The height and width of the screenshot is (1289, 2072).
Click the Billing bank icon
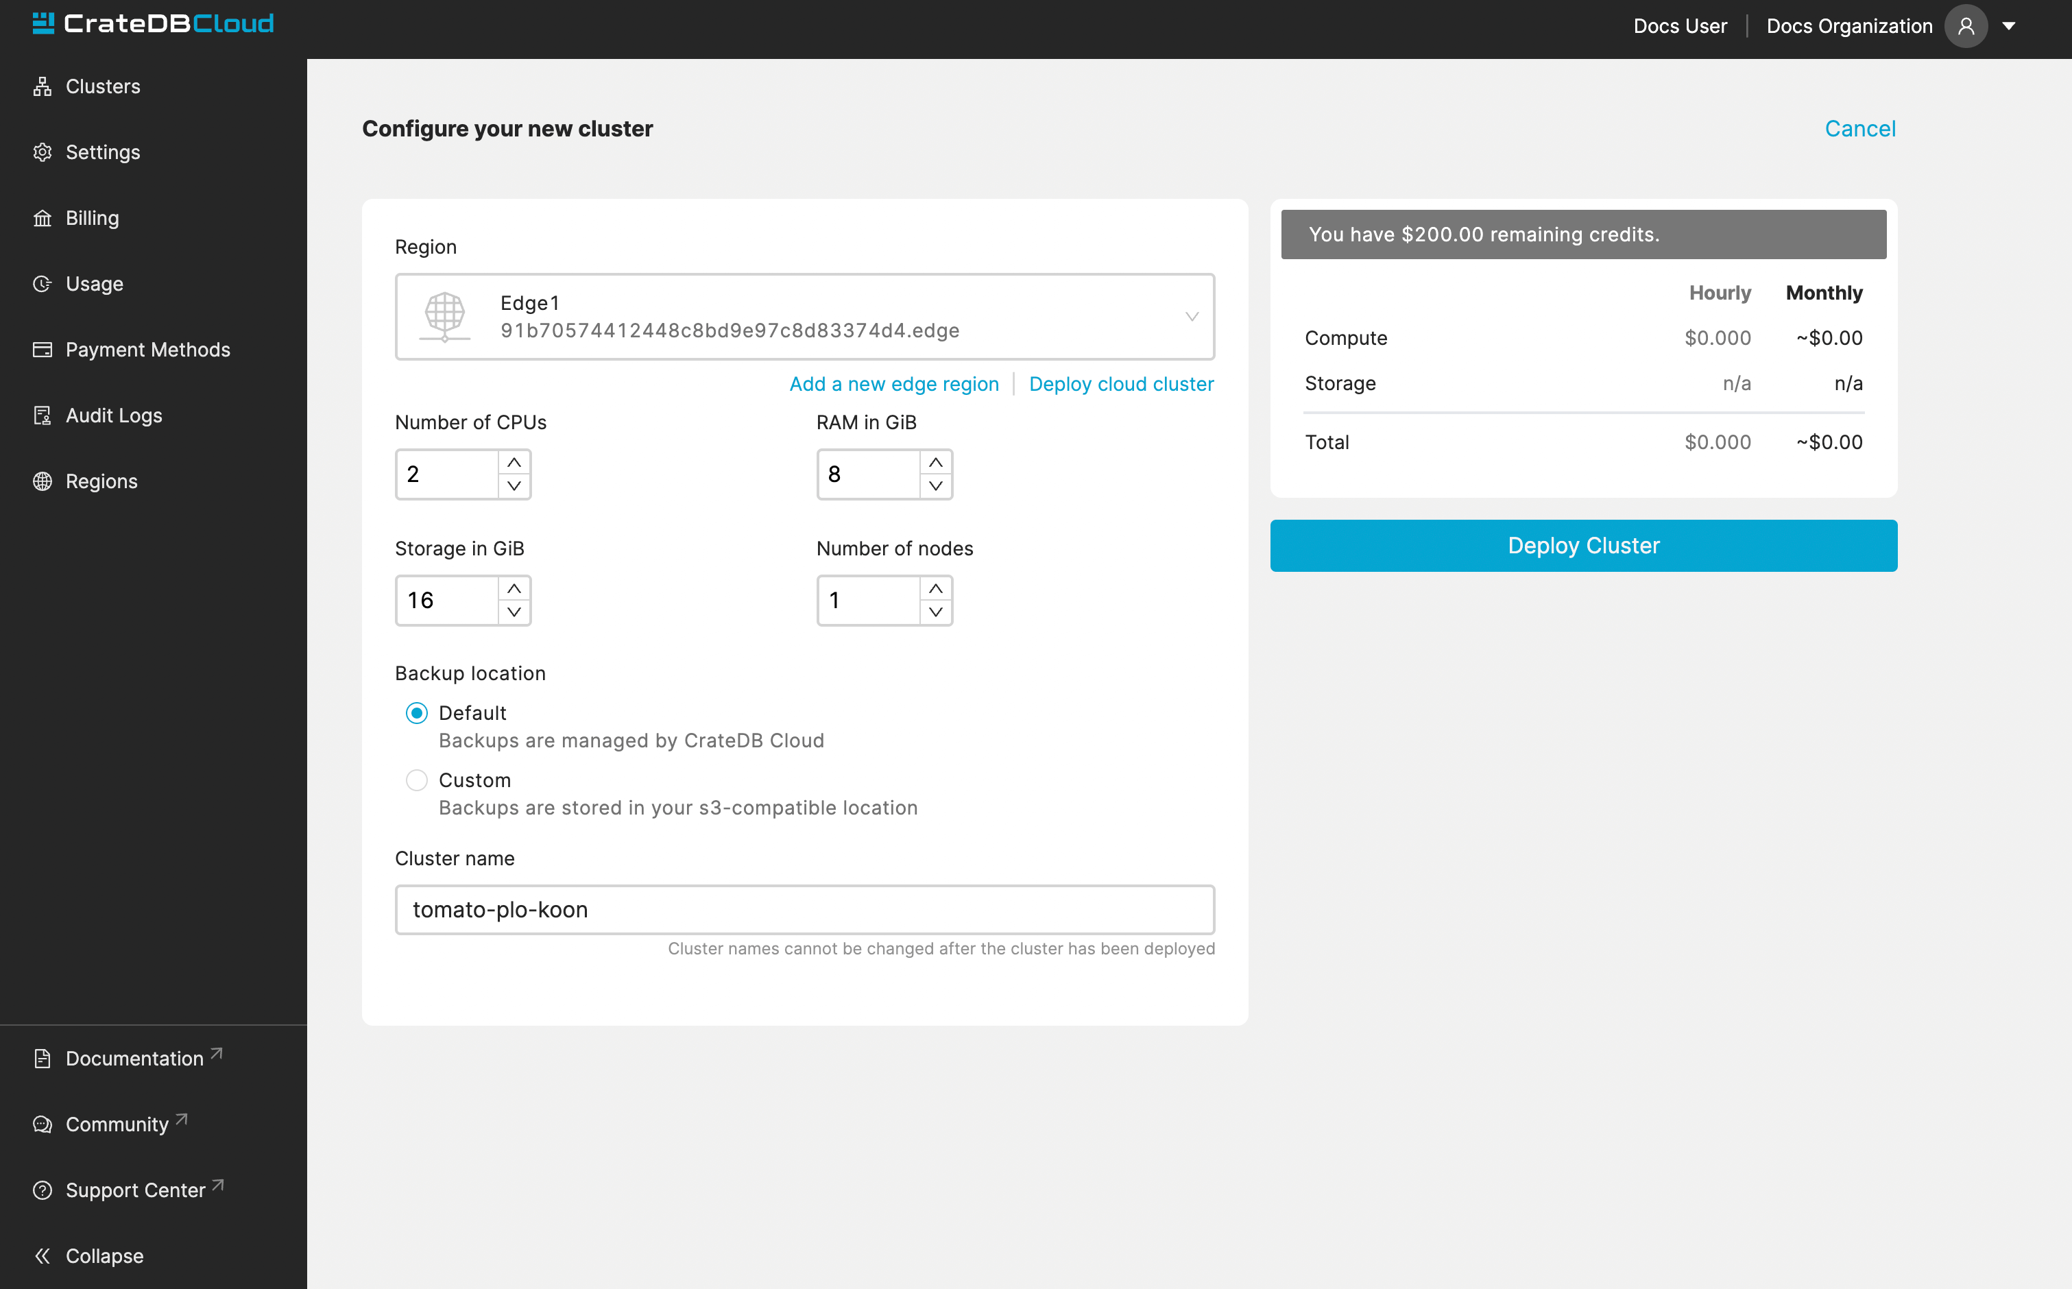pos(42,218)
